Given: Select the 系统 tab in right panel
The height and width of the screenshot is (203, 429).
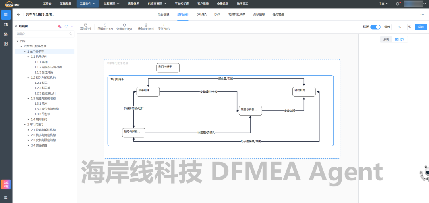Looking at the screenshot, I should point(386,40).
